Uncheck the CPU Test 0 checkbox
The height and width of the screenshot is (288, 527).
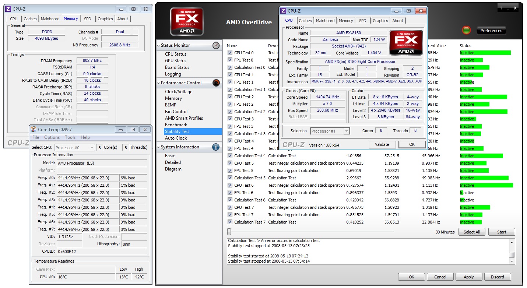point(230,53)
